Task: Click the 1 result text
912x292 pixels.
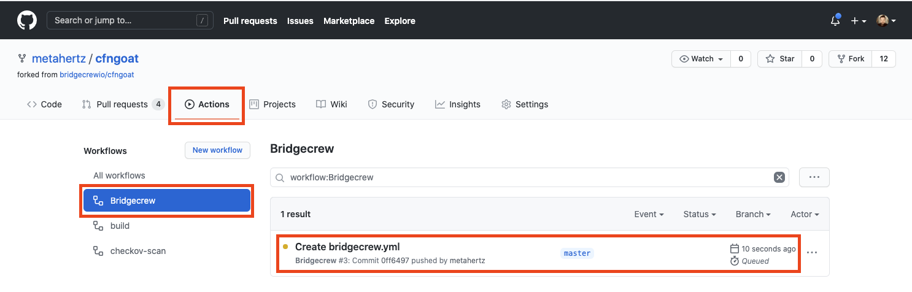Action: [296, 214]
